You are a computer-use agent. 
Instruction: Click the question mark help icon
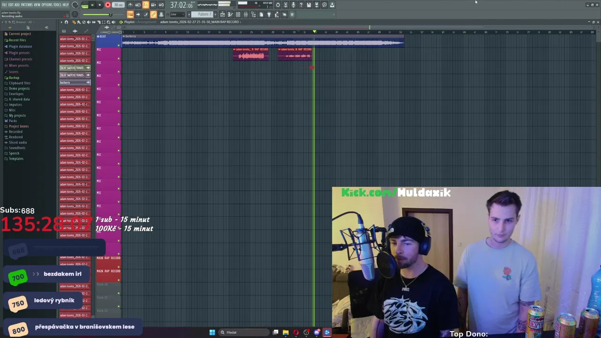(x=301, y=5)
